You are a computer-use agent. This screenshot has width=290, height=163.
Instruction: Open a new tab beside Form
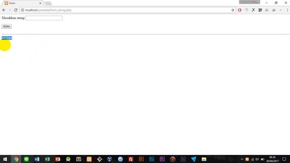pos(48,3)
